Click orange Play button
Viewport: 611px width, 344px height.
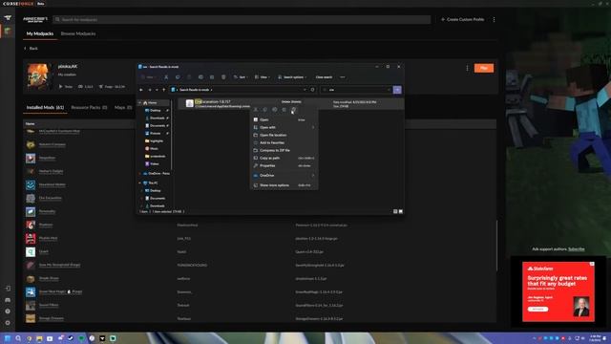[x=484, y=68]
